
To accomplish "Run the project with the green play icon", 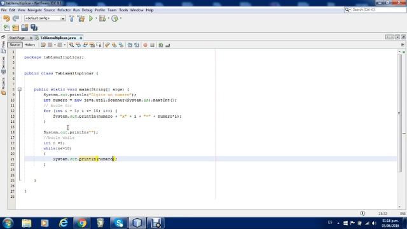I will click(x=91, y=18).
